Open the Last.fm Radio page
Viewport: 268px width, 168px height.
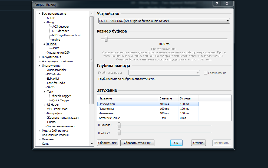click(56, 83)
